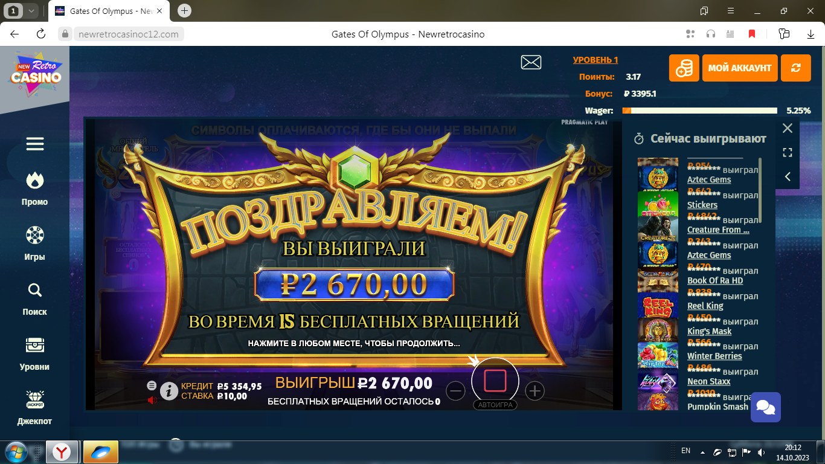Click the winners list scrollbar
The height and width of the screenshot is (464, 825).
pos(760,190)
